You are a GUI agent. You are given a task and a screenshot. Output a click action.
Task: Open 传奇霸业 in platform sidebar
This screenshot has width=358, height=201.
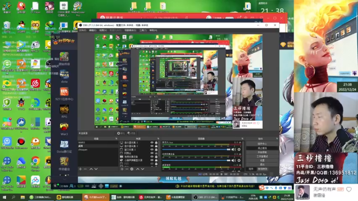(64, 163)
